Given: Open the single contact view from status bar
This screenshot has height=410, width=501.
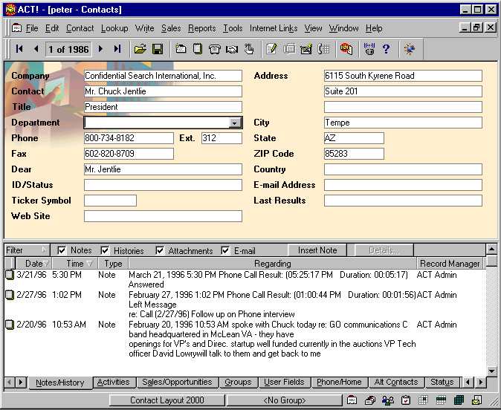Looking at the screenshot, I should (x=352, y=400).
